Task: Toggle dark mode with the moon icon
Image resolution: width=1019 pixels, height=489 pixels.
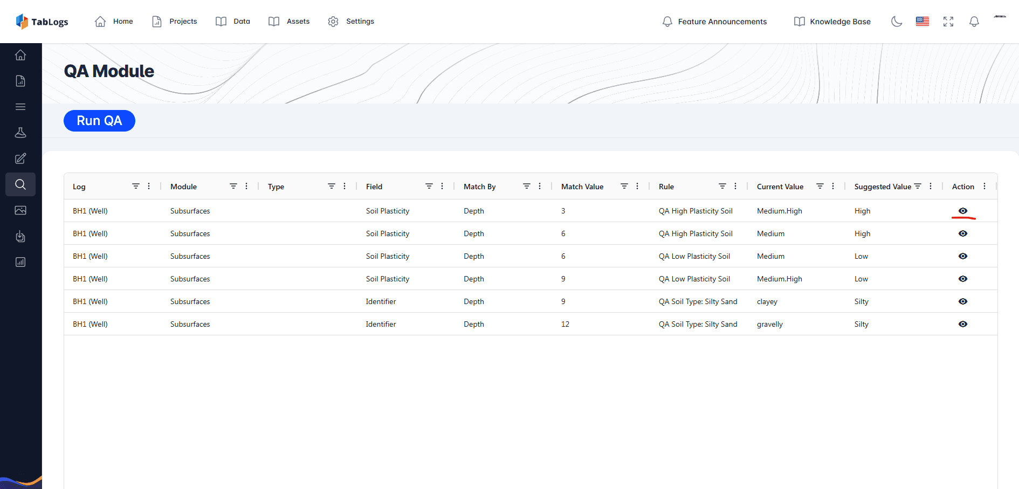Action: 896,22
